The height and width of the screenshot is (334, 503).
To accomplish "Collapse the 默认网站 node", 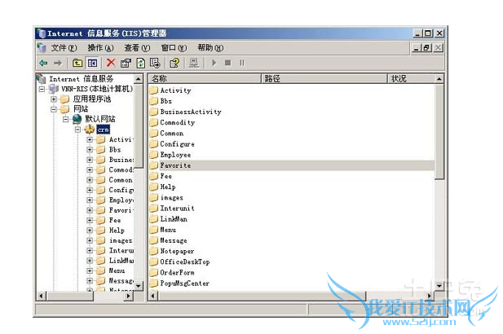I will (66, 119).
